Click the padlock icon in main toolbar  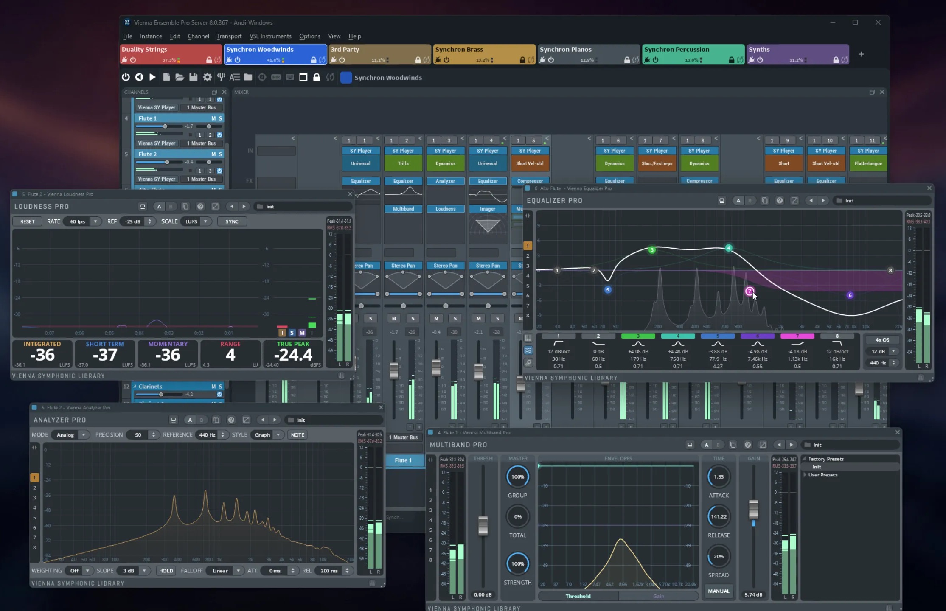pyautogui.click(x=317, y=77)
